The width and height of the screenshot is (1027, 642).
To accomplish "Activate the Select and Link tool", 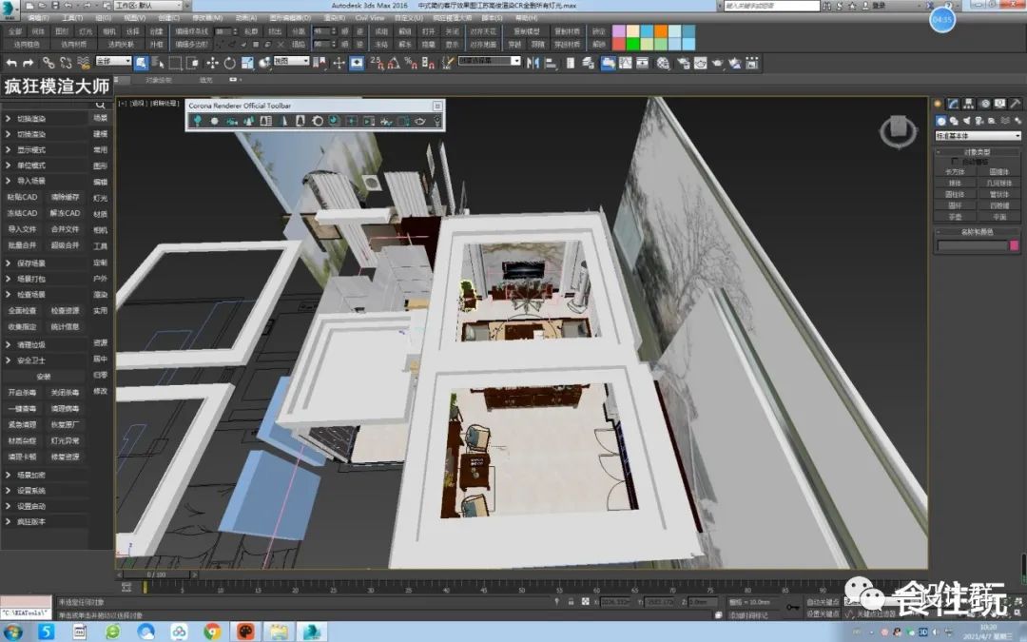I will pyautogui.click(x=48, y=63).
